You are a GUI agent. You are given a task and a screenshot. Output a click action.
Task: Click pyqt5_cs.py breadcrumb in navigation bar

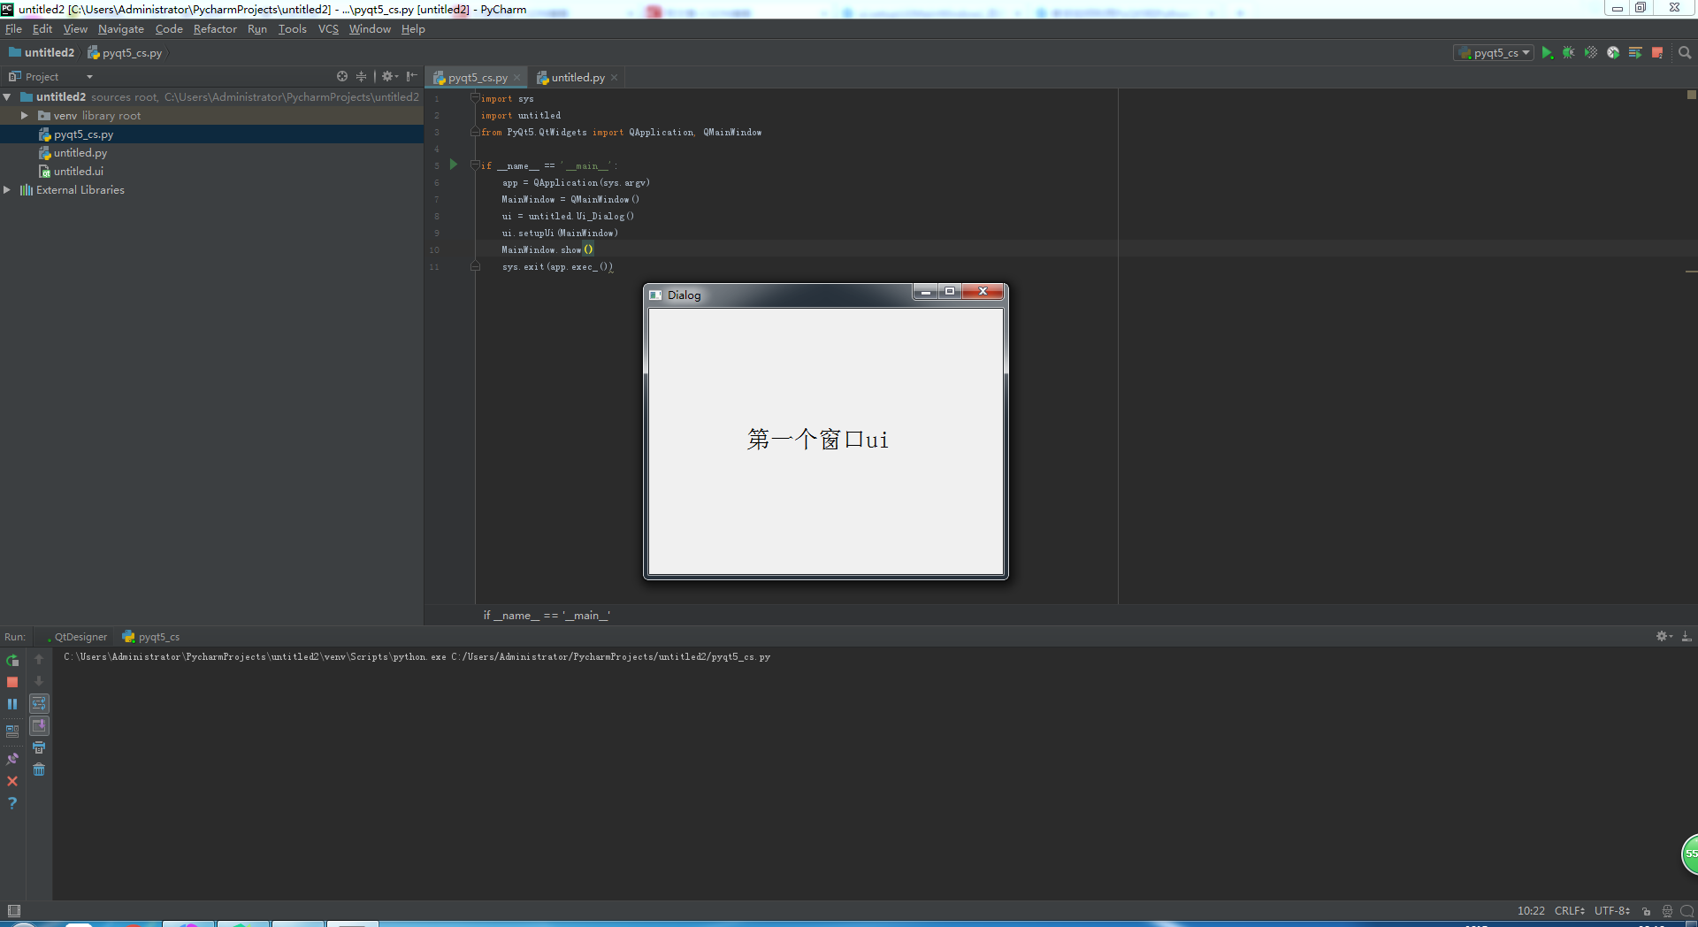(125, 53)
